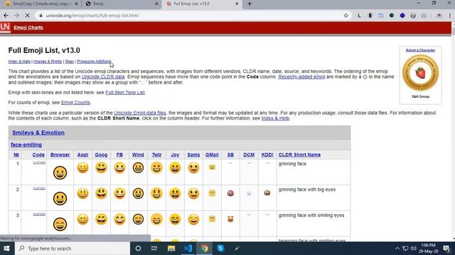Open the Adopt a Character link
This screenshot has height=255, width=455.
(x=420, y=50)
